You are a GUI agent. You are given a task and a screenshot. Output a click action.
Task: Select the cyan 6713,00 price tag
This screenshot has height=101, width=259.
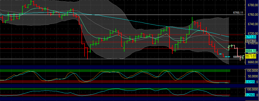(251, 37)
